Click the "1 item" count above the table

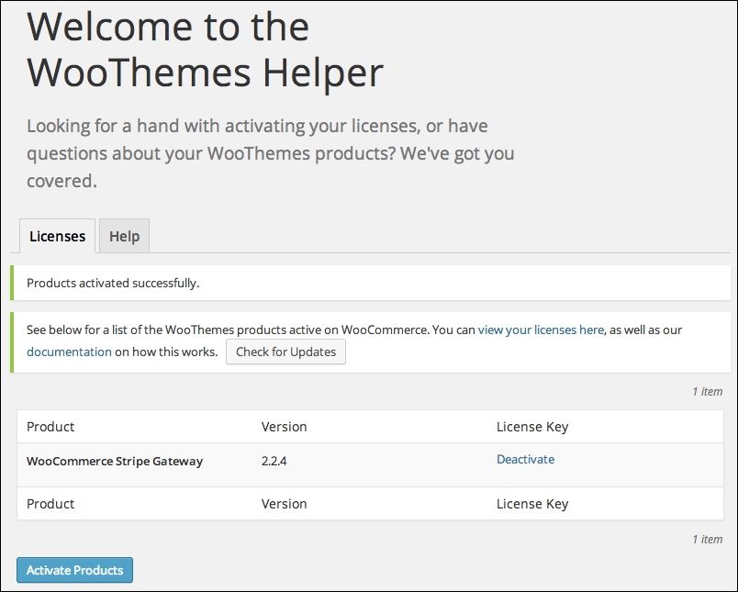708,392
